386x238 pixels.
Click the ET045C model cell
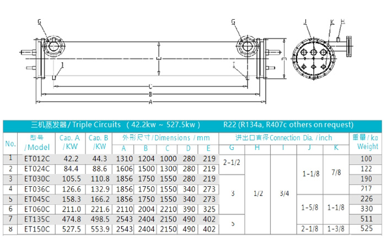(37, 199)
